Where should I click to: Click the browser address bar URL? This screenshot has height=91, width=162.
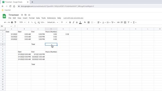pos(57,6)
